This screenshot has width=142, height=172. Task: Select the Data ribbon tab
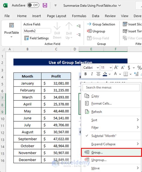[96, 16]
